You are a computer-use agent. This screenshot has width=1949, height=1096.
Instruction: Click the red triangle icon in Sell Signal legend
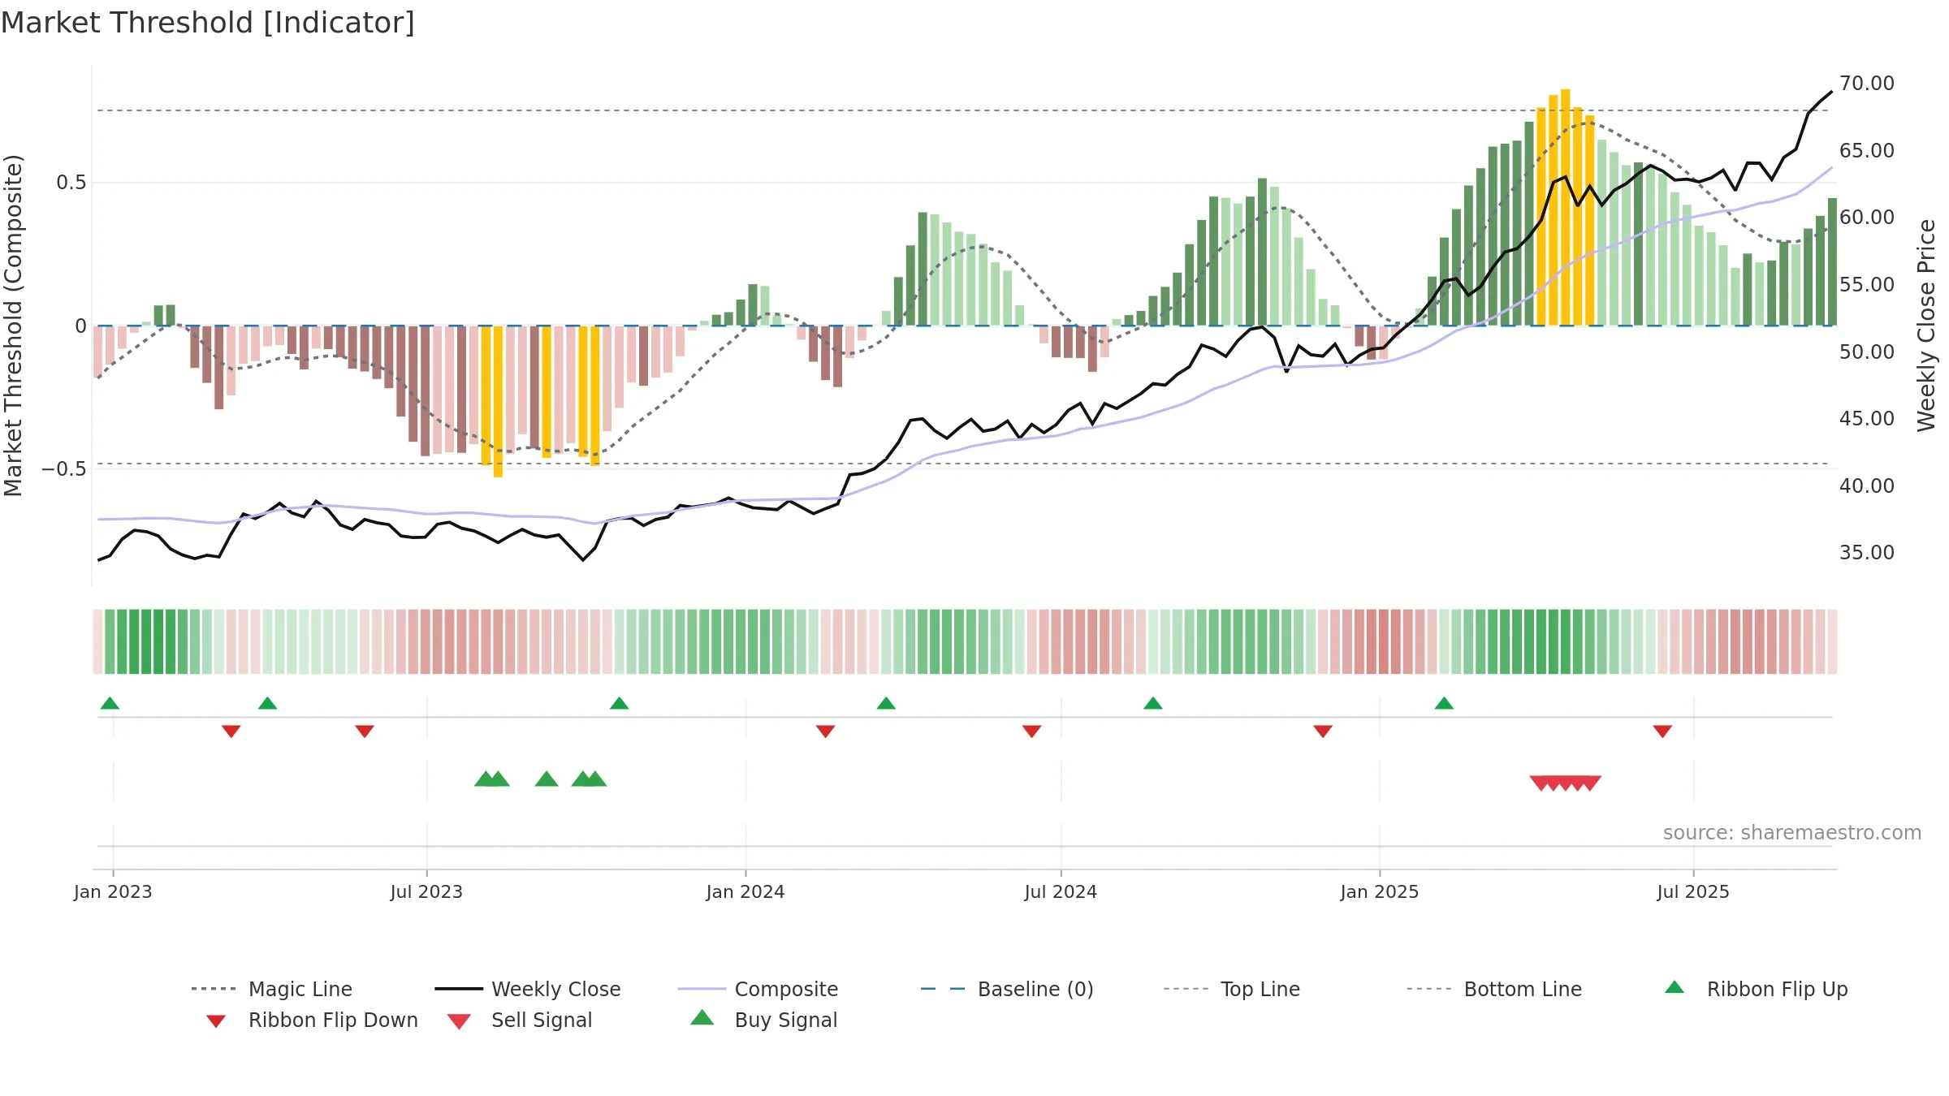[x=459, y=1021]
